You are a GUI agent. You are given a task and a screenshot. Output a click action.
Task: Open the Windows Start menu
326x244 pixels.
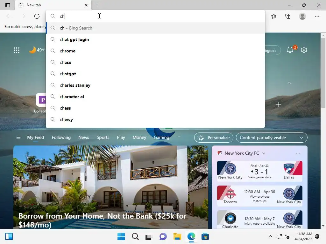point(121,236)
